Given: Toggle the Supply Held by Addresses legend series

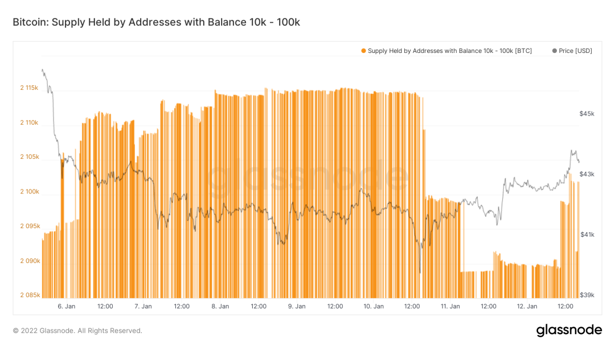Looking at the screenshot, I should [449, 51].
